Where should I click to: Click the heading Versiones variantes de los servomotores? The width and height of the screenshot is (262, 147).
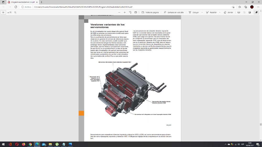(x=107, y=26)
